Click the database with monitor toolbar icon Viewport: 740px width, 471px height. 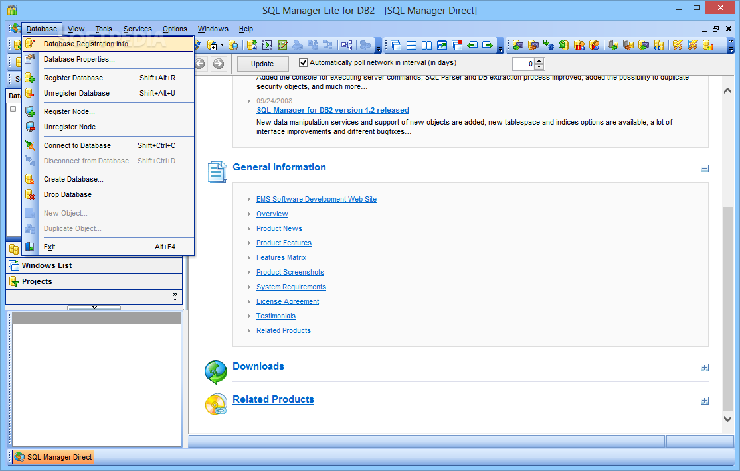(x=233, y=45)
